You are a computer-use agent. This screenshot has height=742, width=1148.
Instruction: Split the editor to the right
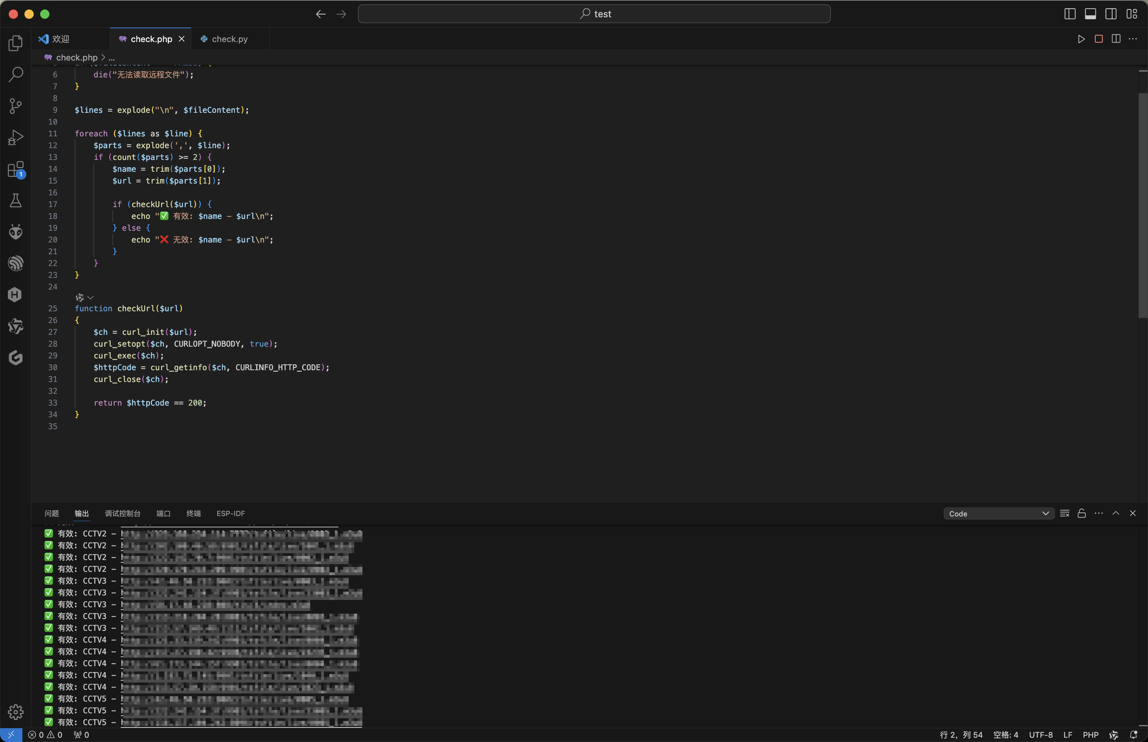coord(1116,39)
